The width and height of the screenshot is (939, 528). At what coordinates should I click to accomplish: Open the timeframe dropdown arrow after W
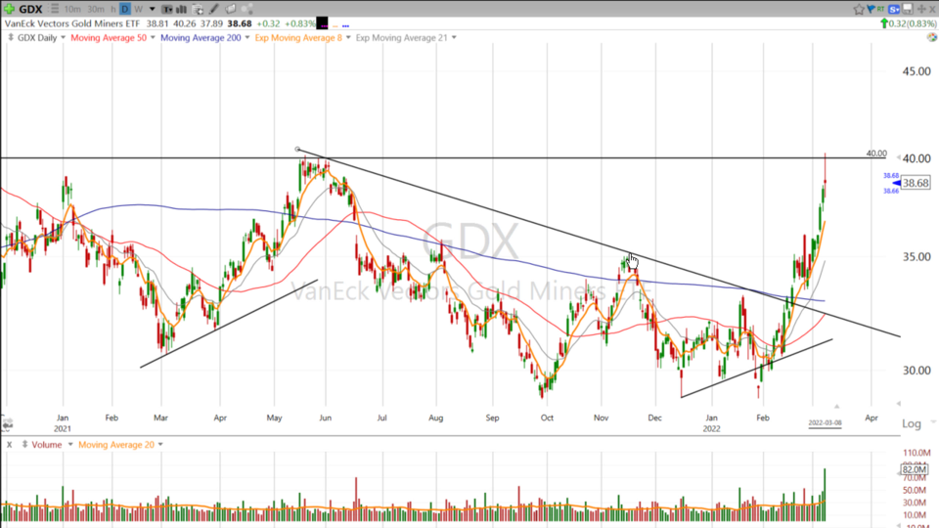tap(153, 9)
